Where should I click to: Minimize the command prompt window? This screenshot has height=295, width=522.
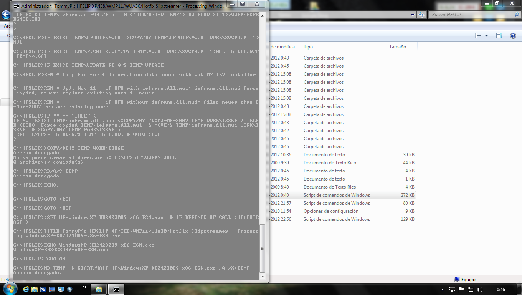[x=233, y=4]
